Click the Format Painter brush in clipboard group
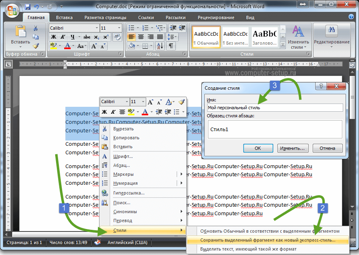 pos(36,46)
